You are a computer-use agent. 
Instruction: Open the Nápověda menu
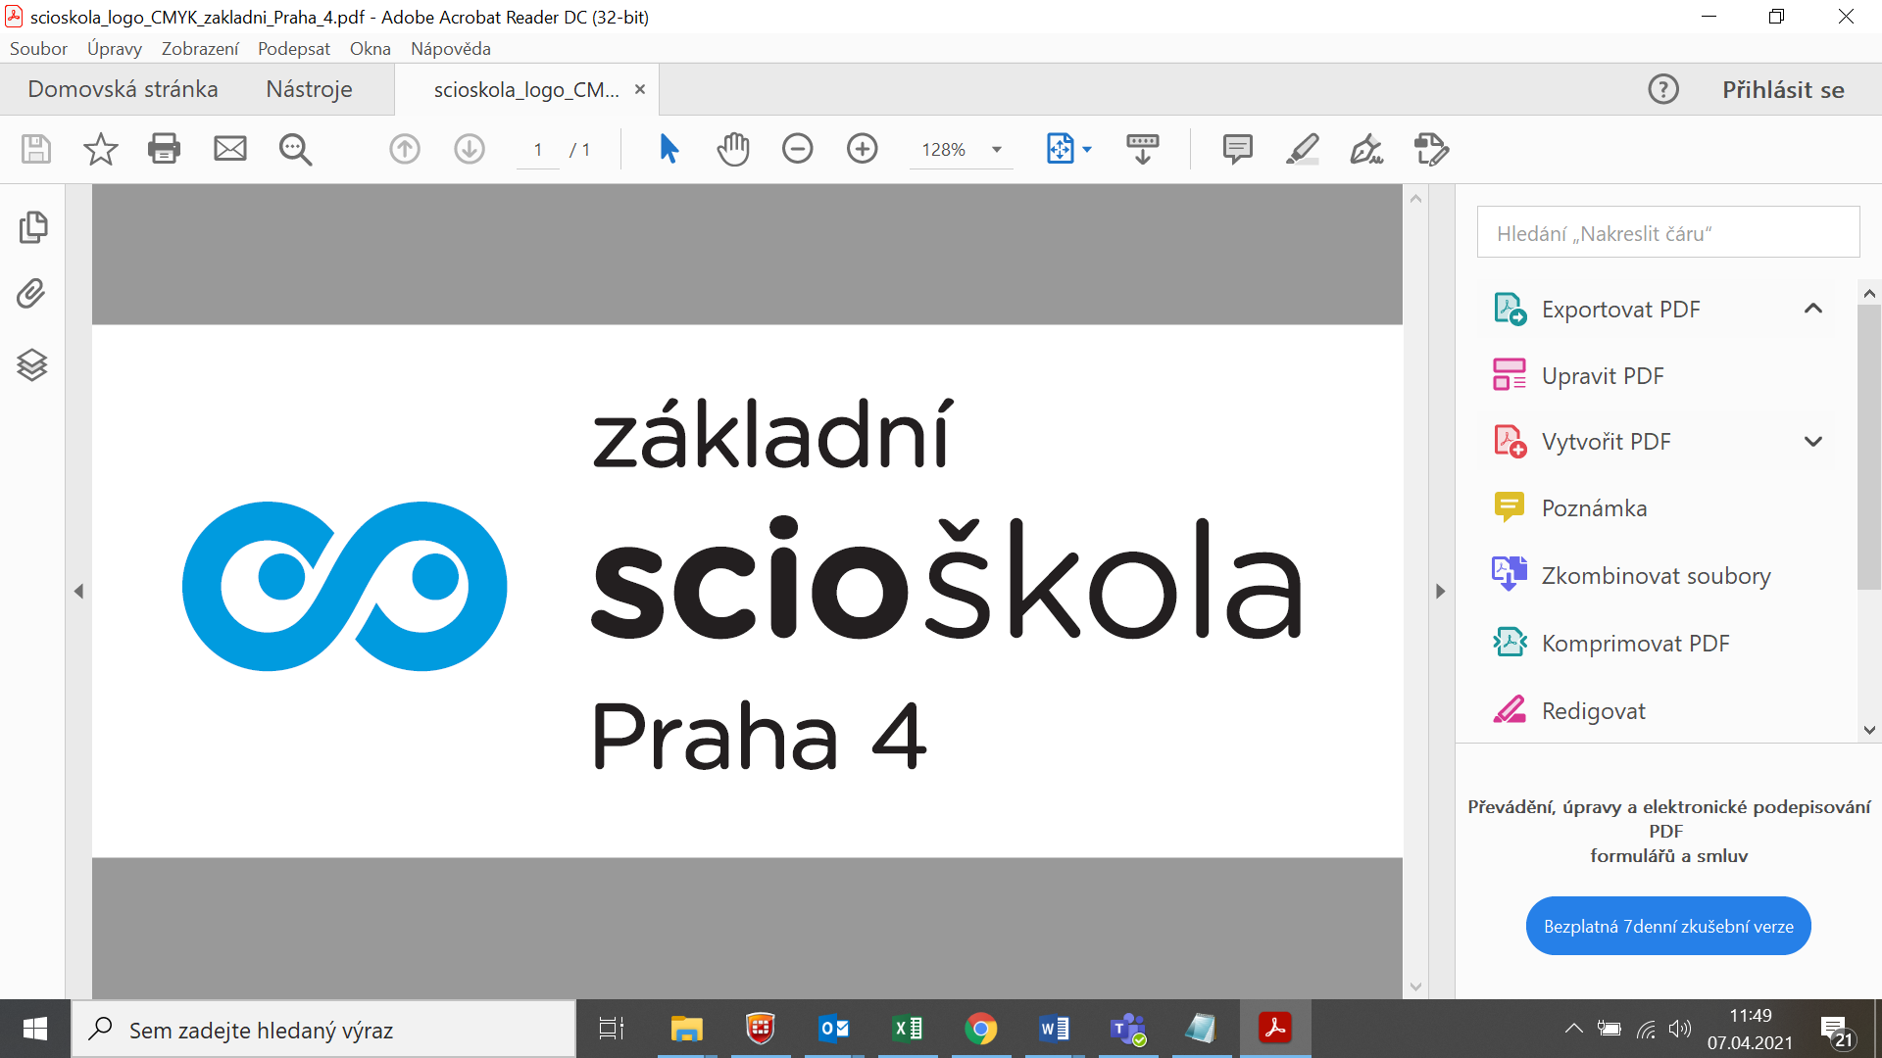click(451, 48)
